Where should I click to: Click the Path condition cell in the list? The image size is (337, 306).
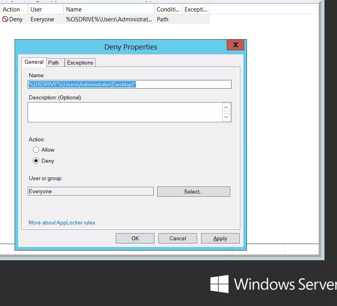[x=162, y=19]
